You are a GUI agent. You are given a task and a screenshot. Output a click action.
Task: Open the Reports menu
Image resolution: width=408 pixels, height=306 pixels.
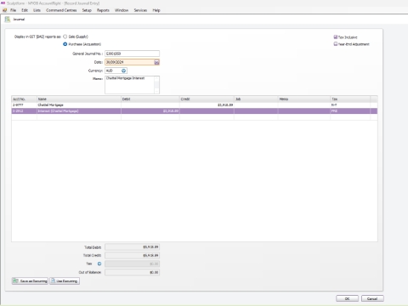103,10
